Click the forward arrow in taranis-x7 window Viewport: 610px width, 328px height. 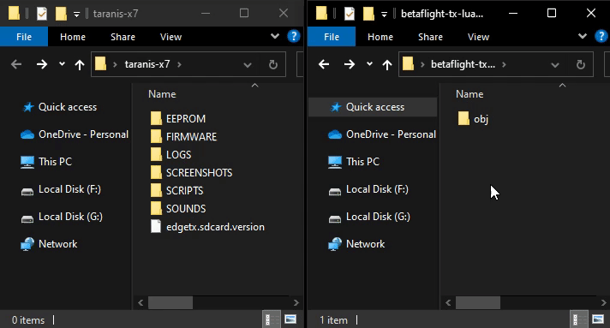tap(42, 64)
